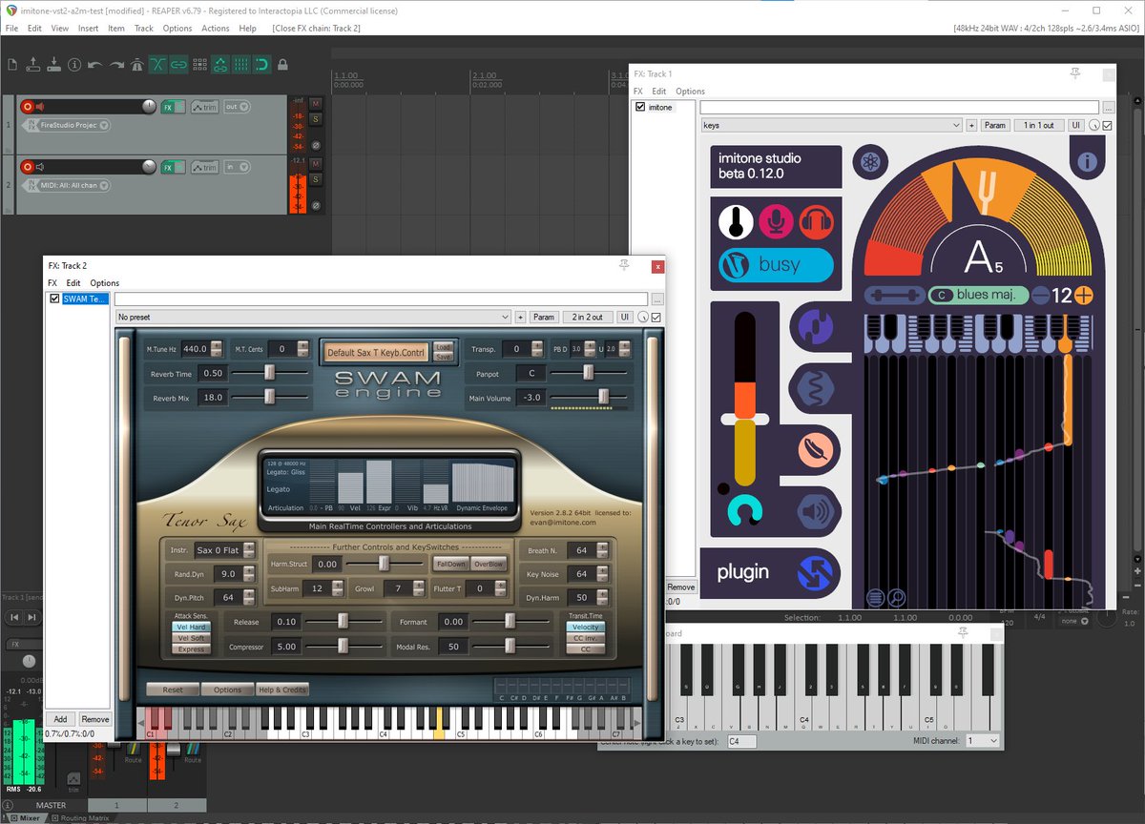Click the '1 in 1 out' button in imitone FX

pos(1039,125)
